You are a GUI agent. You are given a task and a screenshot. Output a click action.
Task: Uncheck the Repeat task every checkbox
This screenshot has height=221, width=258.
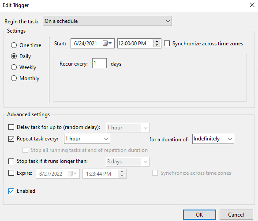[x=11, y=139]
